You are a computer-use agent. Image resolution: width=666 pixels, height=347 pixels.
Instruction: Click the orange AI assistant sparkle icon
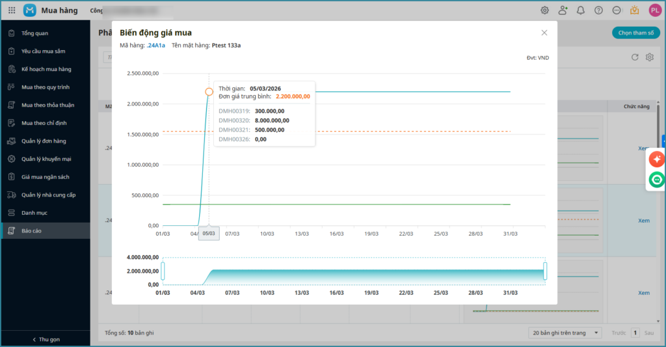click(x=656, y=159)
